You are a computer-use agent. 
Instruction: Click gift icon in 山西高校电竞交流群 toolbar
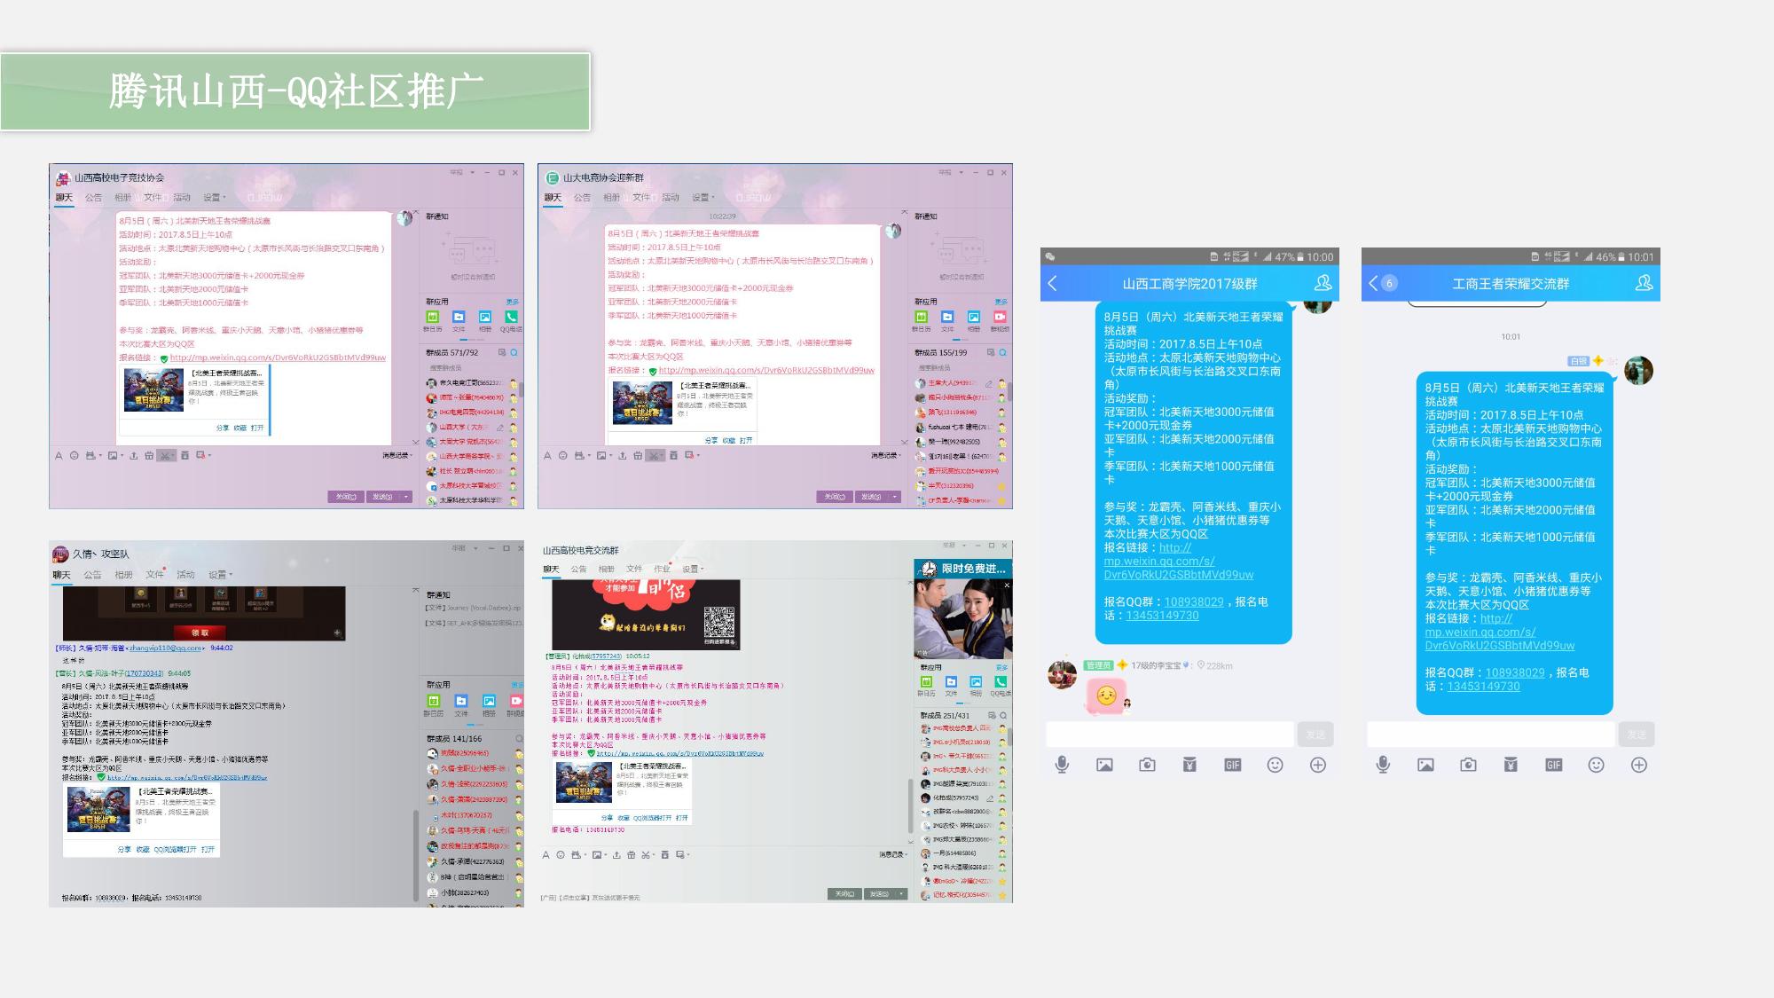tap(631, 855)
